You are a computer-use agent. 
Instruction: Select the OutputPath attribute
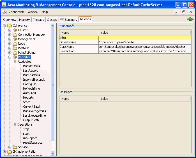pyautogui.click(x=31, y=120)
